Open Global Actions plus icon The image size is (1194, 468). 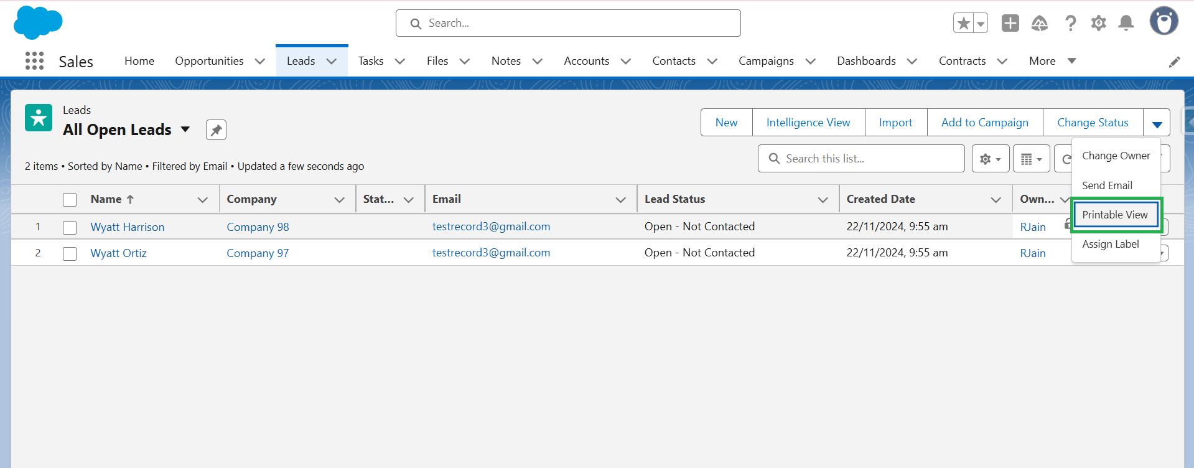click(1010, 24)
